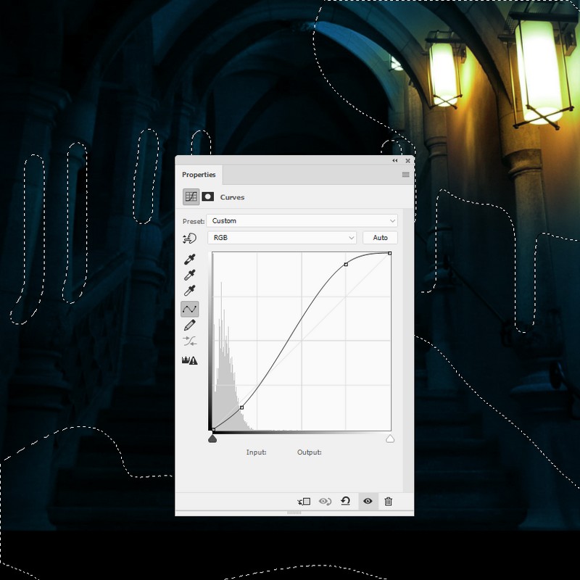Click the on-image targeted adjustment tool

pyautogui.click(x=190, y=238)
